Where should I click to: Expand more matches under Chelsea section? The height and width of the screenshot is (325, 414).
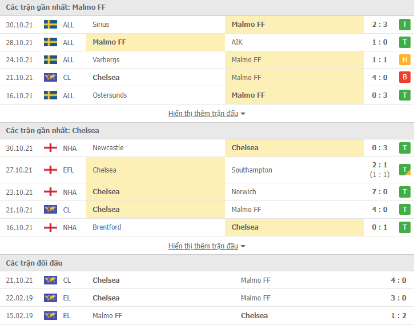203,246
